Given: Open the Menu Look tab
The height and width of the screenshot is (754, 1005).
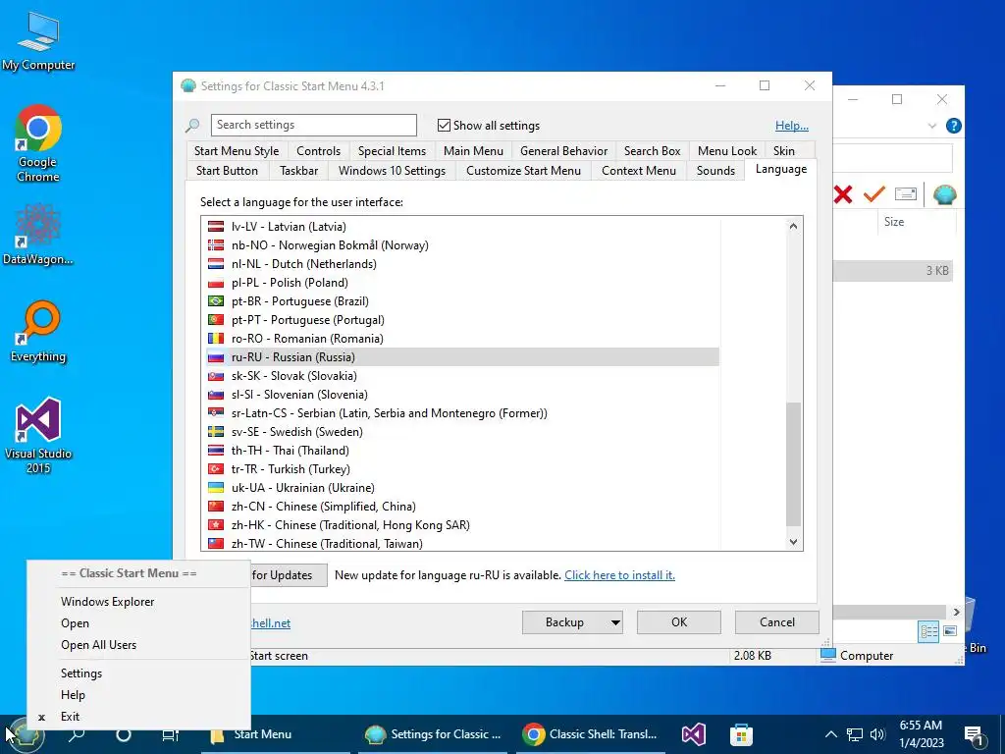Looking at the screenshot, I should 727,151.
